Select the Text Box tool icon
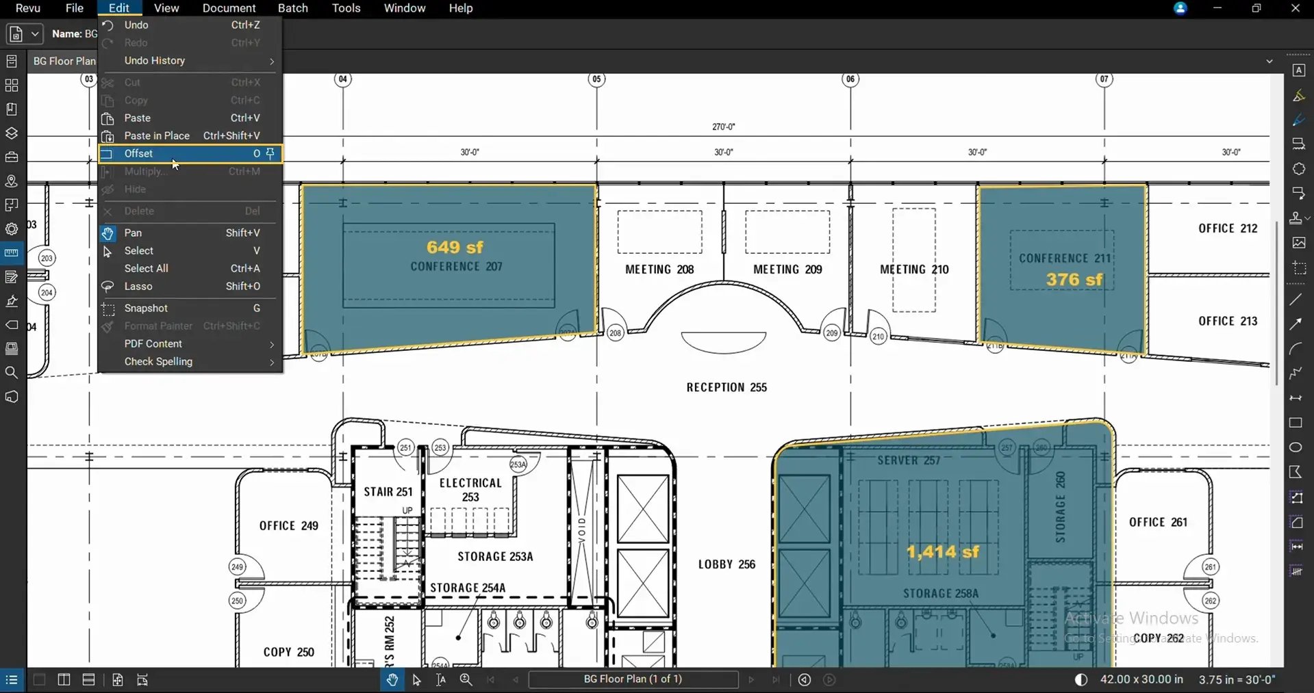Viewport: 1314px width, 693px height. point(1298,70)
